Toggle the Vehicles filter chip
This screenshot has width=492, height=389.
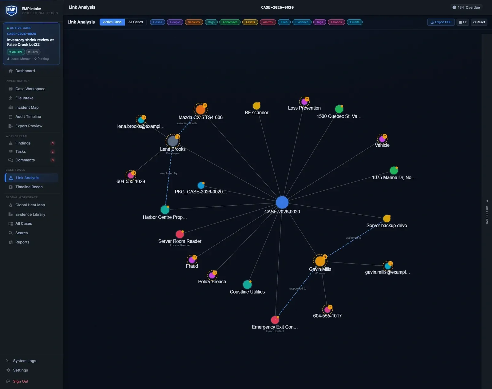click(x=194, y=22)
